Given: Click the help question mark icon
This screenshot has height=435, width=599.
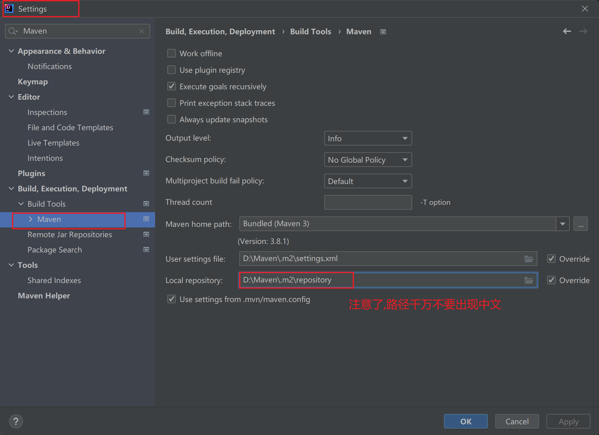Looking at the screenshot, I should tap(16, 421).
